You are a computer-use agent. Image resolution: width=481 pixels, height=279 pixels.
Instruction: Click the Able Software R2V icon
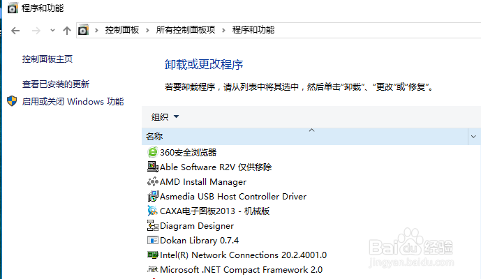pos(152,167)
